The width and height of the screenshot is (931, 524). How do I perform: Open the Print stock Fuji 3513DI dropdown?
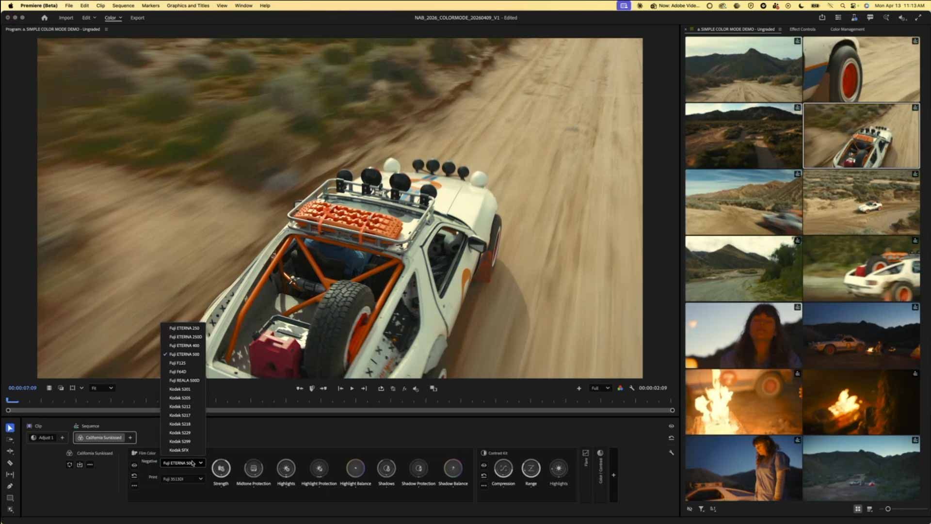(183, 479)
